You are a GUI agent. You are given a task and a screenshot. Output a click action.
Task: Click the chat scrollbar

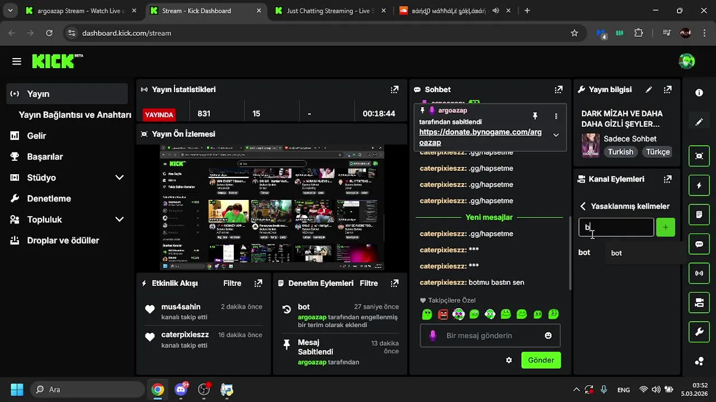pyautogui.click(x=570, y=252)
